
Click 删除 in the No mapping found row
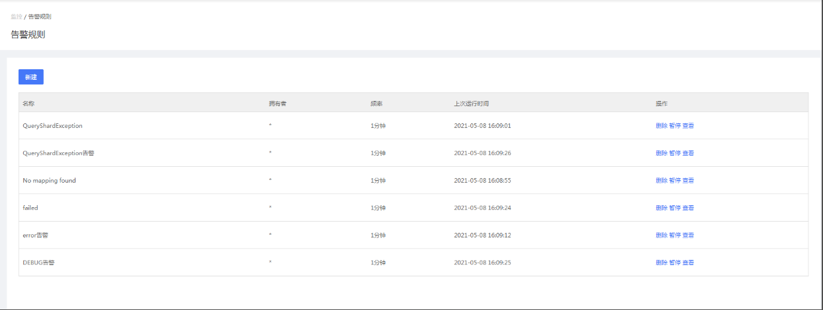[662, 180]
